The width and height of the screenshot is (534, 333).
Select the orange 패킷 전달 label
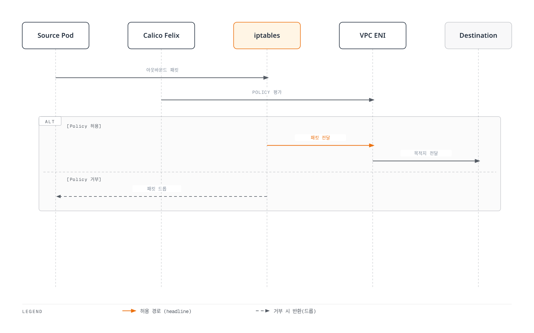pyautogui.click(x=320, y=138)
